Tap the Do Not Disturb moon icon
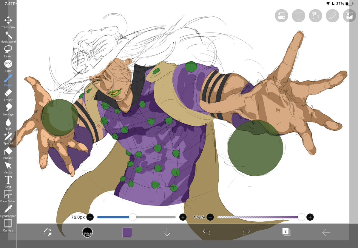Screen dimensions: 358x248 pyautogui.click(x=333, y=4)
